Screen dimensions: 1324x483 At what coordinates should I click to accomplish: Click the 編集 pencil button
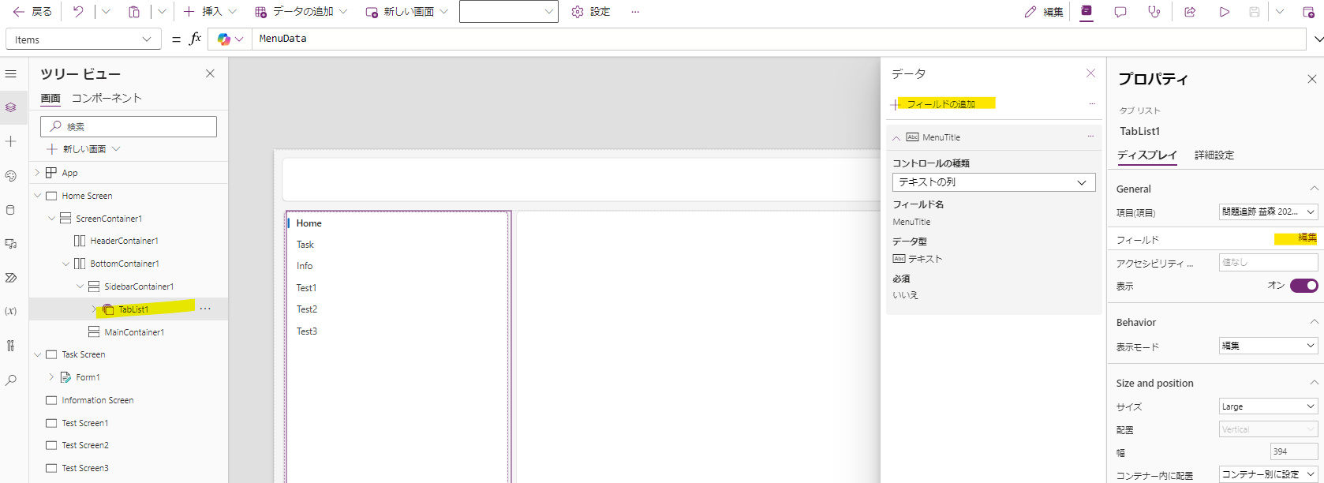tap(1043, 12)
